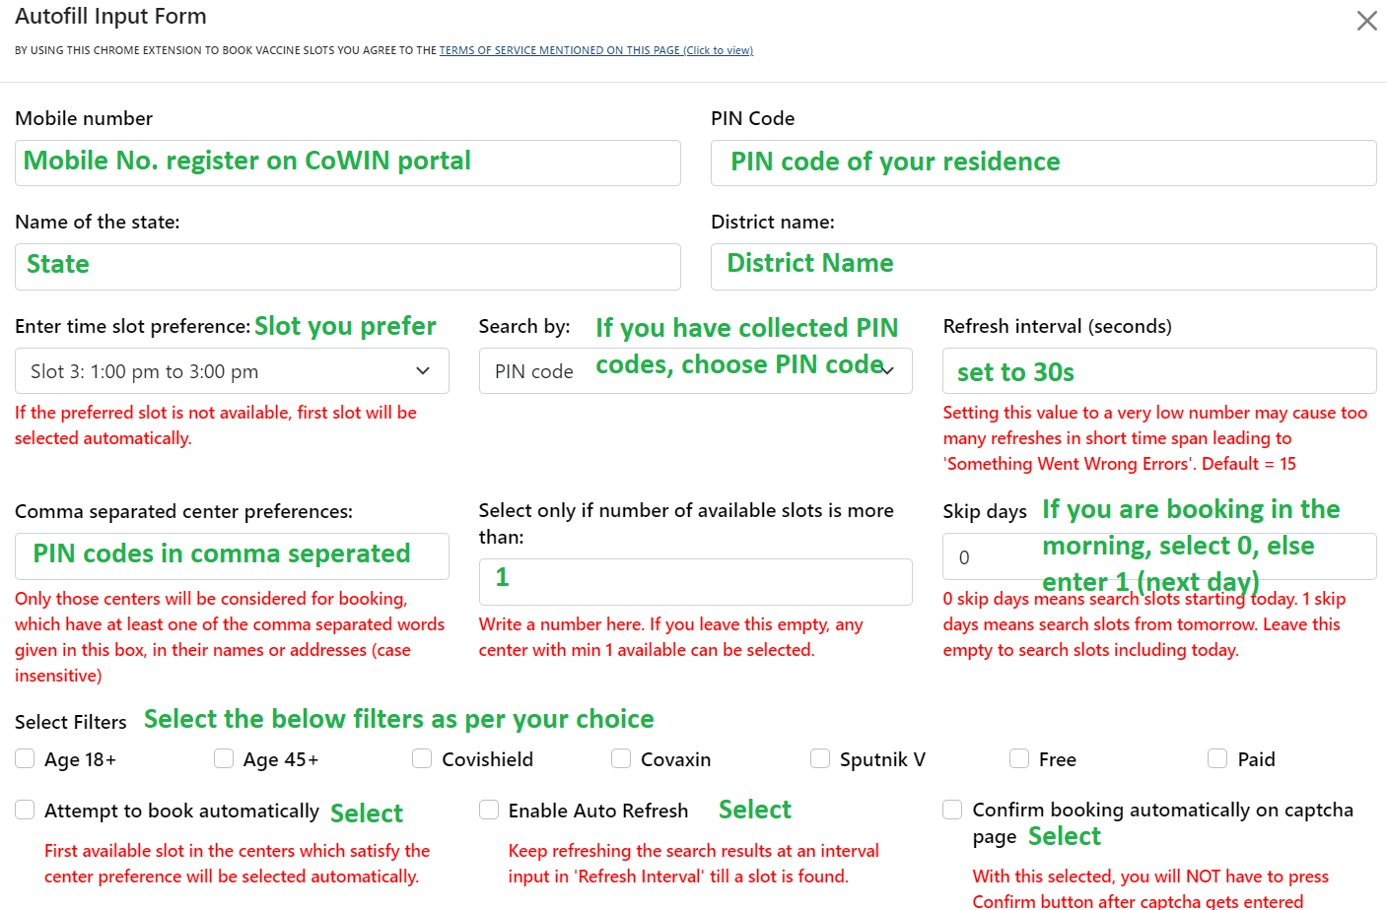Check the Paid filter checkbox
The image size is (1387, 910).
(x=1217, y=758)
